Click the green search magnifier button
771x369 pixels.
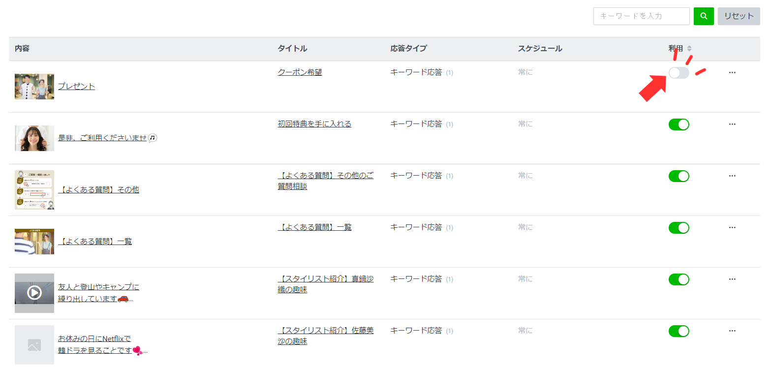pyautogui.click(x=704, y=16)
